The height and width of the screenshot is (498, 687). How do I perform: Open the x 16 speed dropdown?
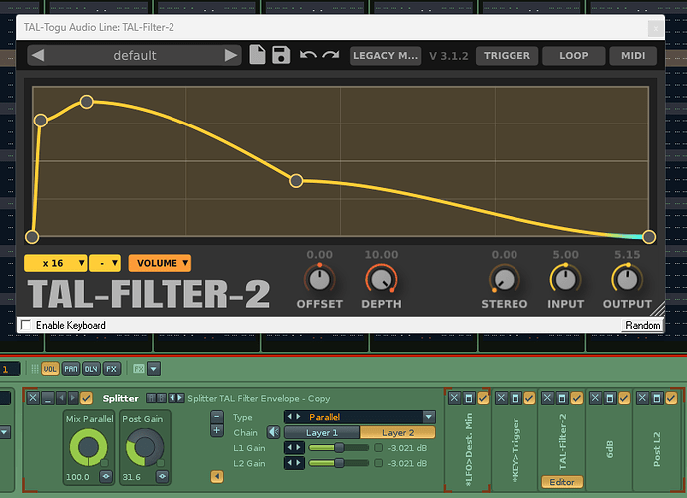[x=55, y=263]
